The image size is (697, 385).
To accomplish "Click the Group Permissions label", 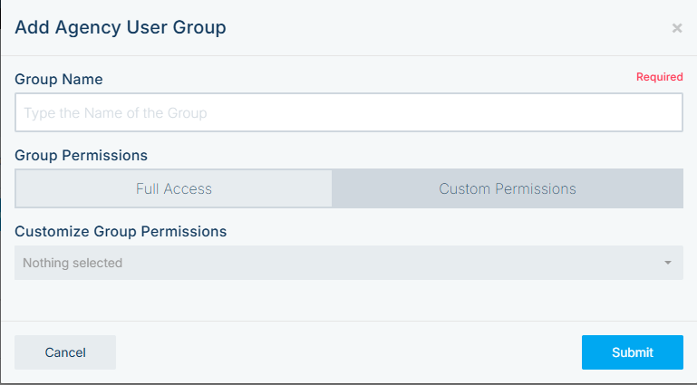I will pyautogui.click(x=81, y=155).
